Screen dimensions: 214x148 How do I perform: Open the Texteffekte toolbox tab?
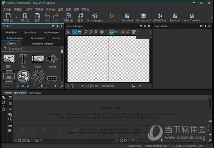[x=30, y=33]
